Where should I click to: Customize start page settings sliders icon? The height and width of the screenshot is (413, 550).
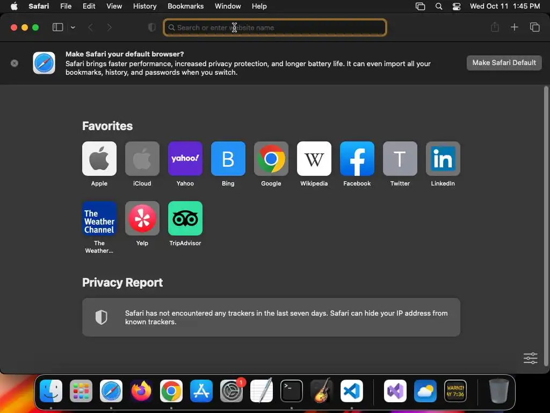click(x=530, y=358)
